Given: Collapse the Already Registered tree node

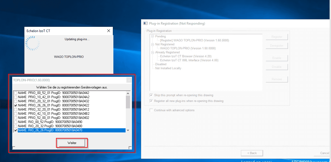Looking at the screenshot, I should 152,52.
